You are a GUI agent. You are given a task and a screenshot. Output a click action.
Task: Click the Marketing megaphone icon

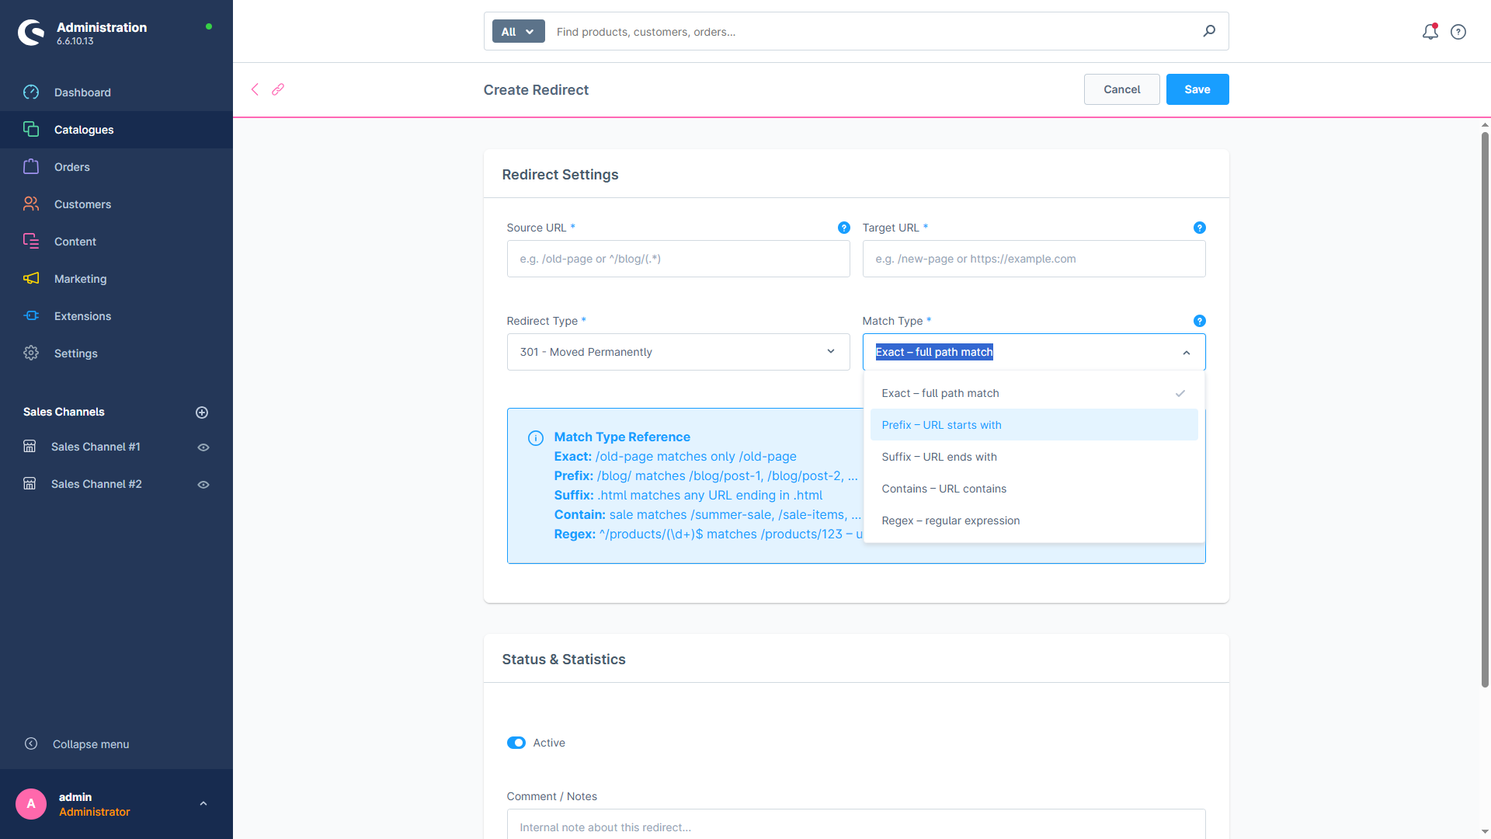(31, 279)
